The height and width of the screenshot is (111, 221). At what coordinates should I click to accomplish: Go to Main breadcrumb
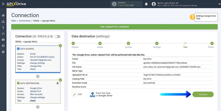(x=14, y=21)
